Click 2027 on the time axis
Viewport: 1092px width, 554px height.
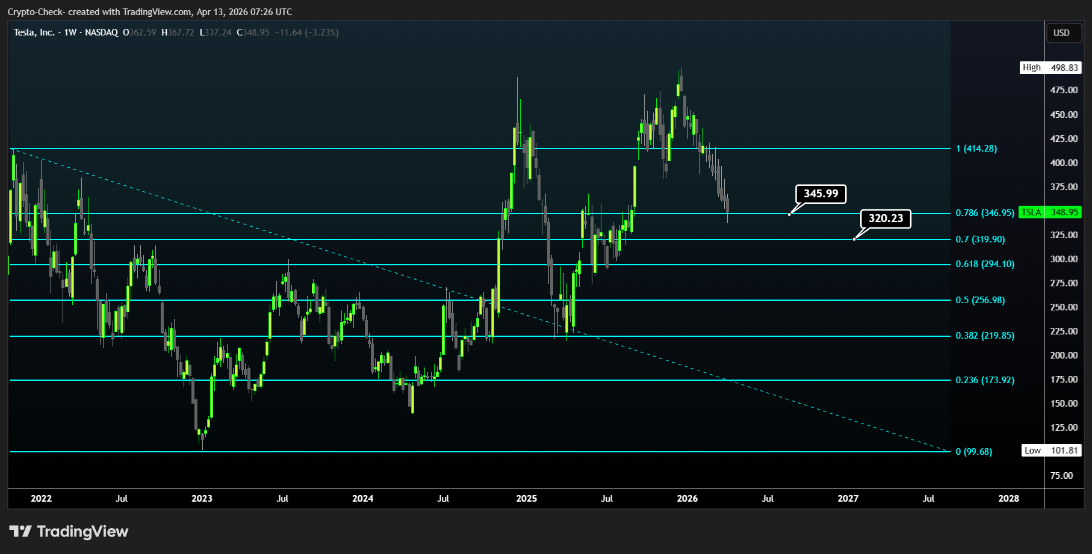(x=848, y=499)
